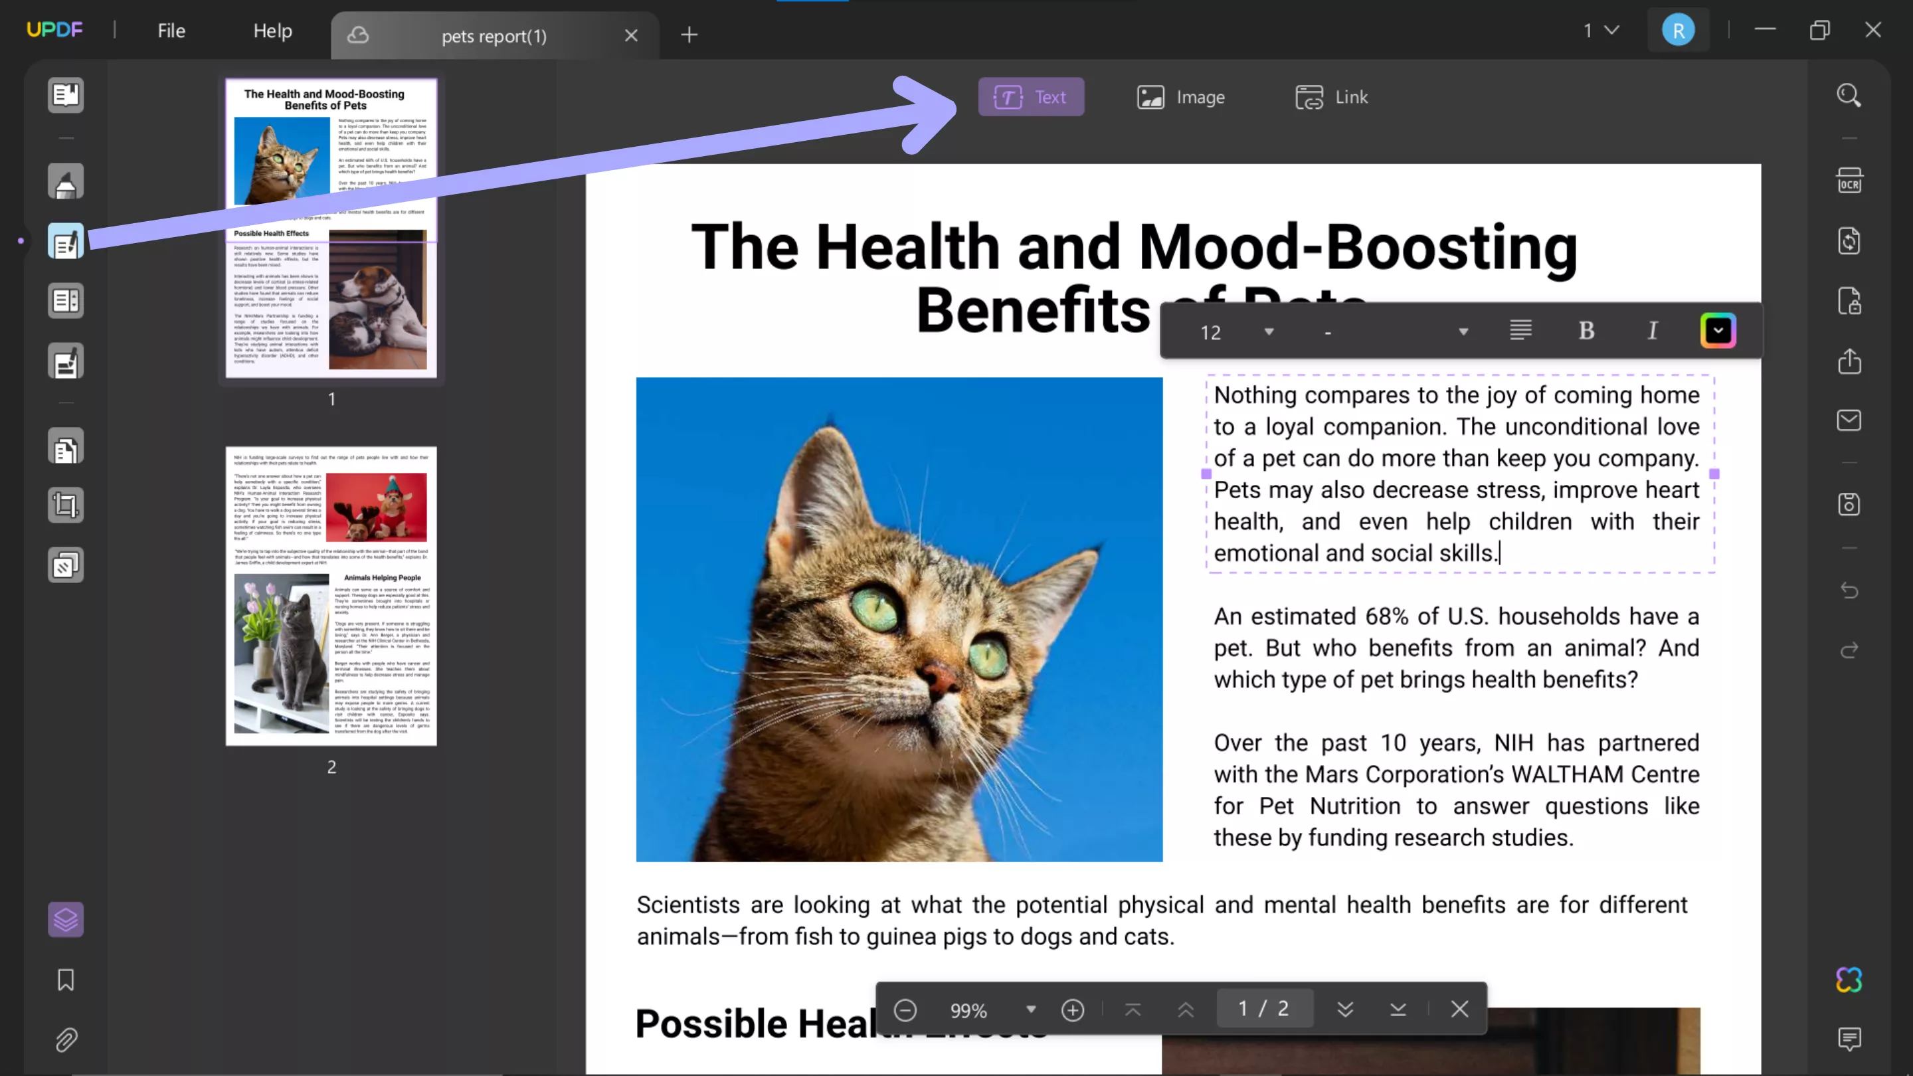This screenshot has width=1913, height=1076.
Task: Open the text color swatch picker
Action: coord(1718,331)
